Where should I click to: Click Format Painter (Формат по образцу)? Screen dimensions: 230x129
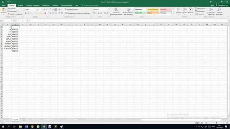(15, 14)
